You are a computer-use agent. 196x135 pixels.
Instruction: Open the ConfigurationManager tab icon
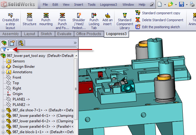coord(21,43)
